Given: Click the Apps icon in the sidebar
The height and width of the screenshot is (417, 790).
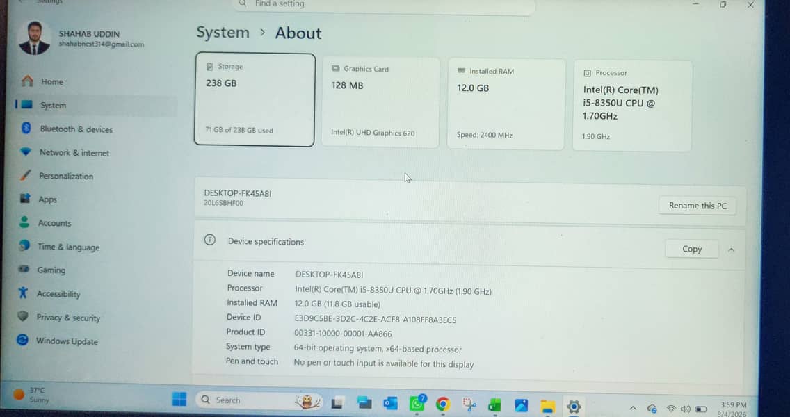Looking at the screenshot, I should pyautogui.click(x=25, y=199).
